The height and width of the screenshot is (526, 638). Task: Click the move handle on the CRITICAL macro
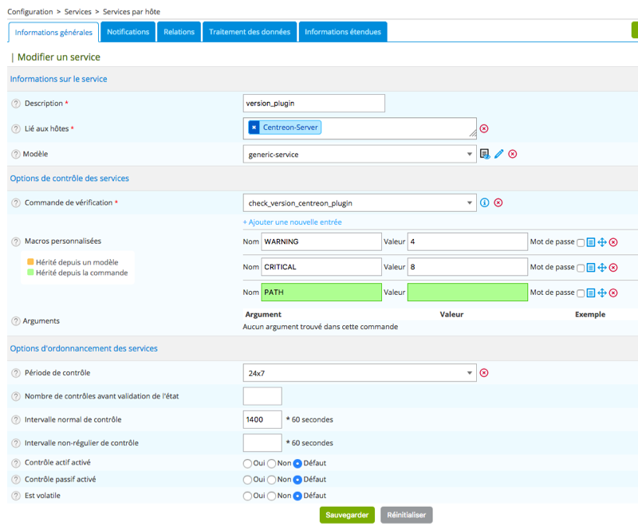click(602, 268)
